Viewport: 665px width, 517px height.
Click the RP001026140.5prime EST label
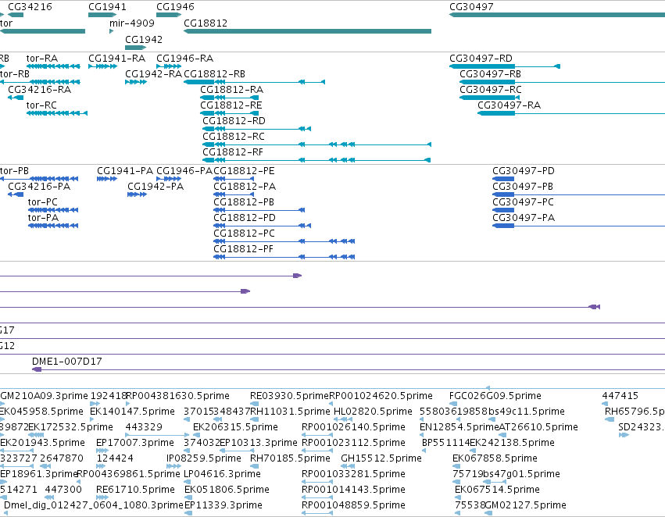[x=353, y=427]
